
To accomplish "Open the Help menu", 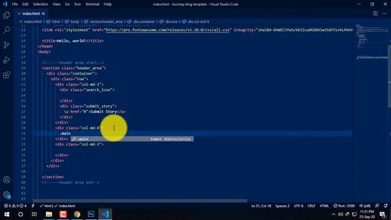I will pyautogui.click(x=108, y=4).
